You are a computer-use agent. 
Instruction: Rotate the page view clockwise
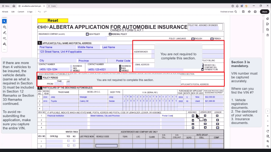(268, 131)
